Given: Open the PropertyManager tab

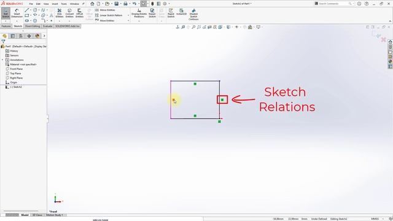Looking at the screenshot, I should pyautogui.click(x=13, y=36).
